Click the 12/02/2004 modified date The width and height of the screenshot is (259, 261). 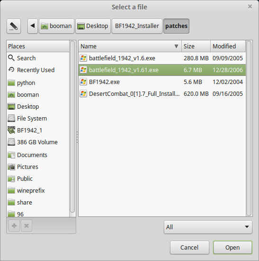point(228,82)
